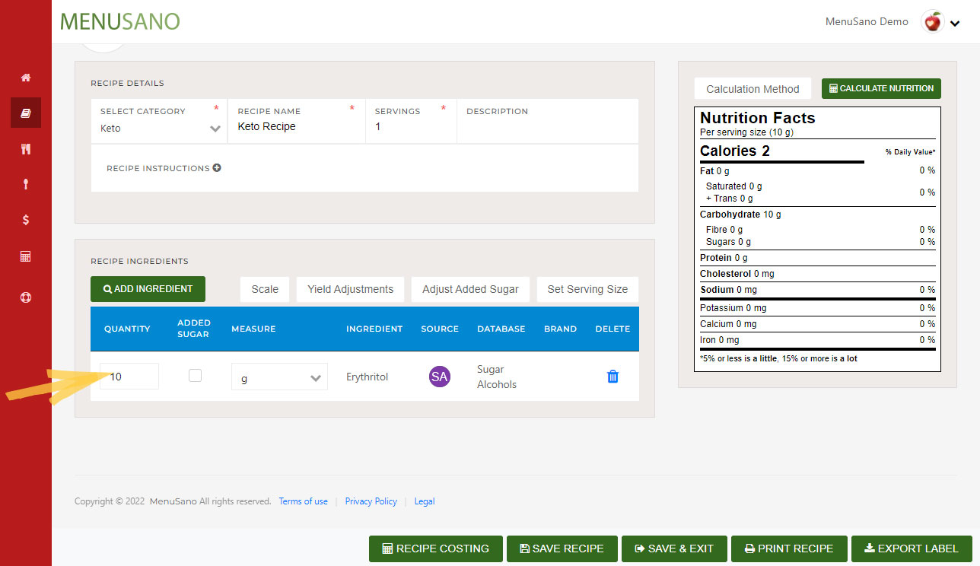This screenshot has width=980, height=566.
Task: Click the purple SA source badge
Action: click(439, 377)
